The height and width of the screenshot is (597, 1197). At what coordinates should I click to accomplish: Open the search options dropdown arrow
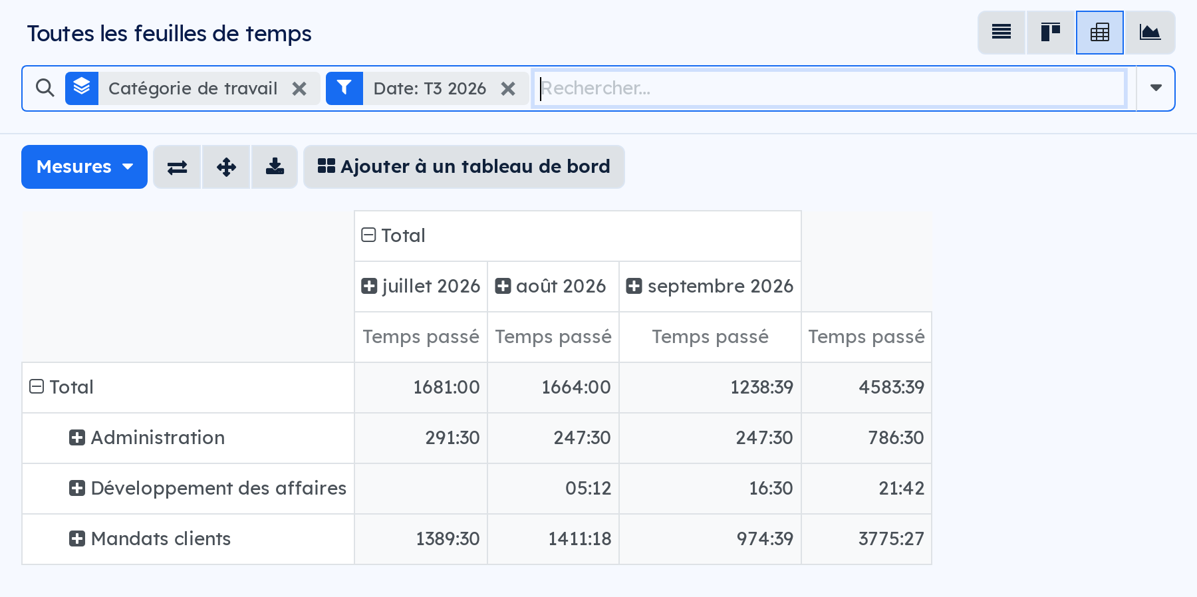1156,88
